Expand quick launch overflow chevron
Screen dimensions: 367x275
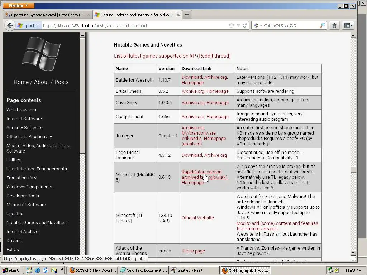click(62, 269)
